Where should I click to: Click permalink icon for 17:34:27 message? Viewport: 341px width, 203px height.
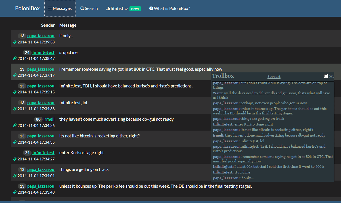click(x=15, y=159)
